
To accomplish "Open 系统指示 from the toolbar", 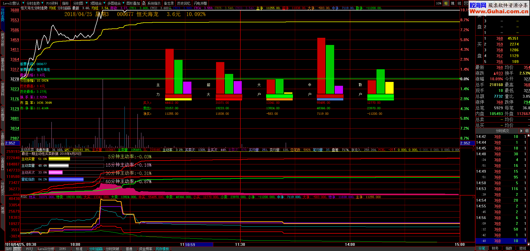I will click(154, 3).
